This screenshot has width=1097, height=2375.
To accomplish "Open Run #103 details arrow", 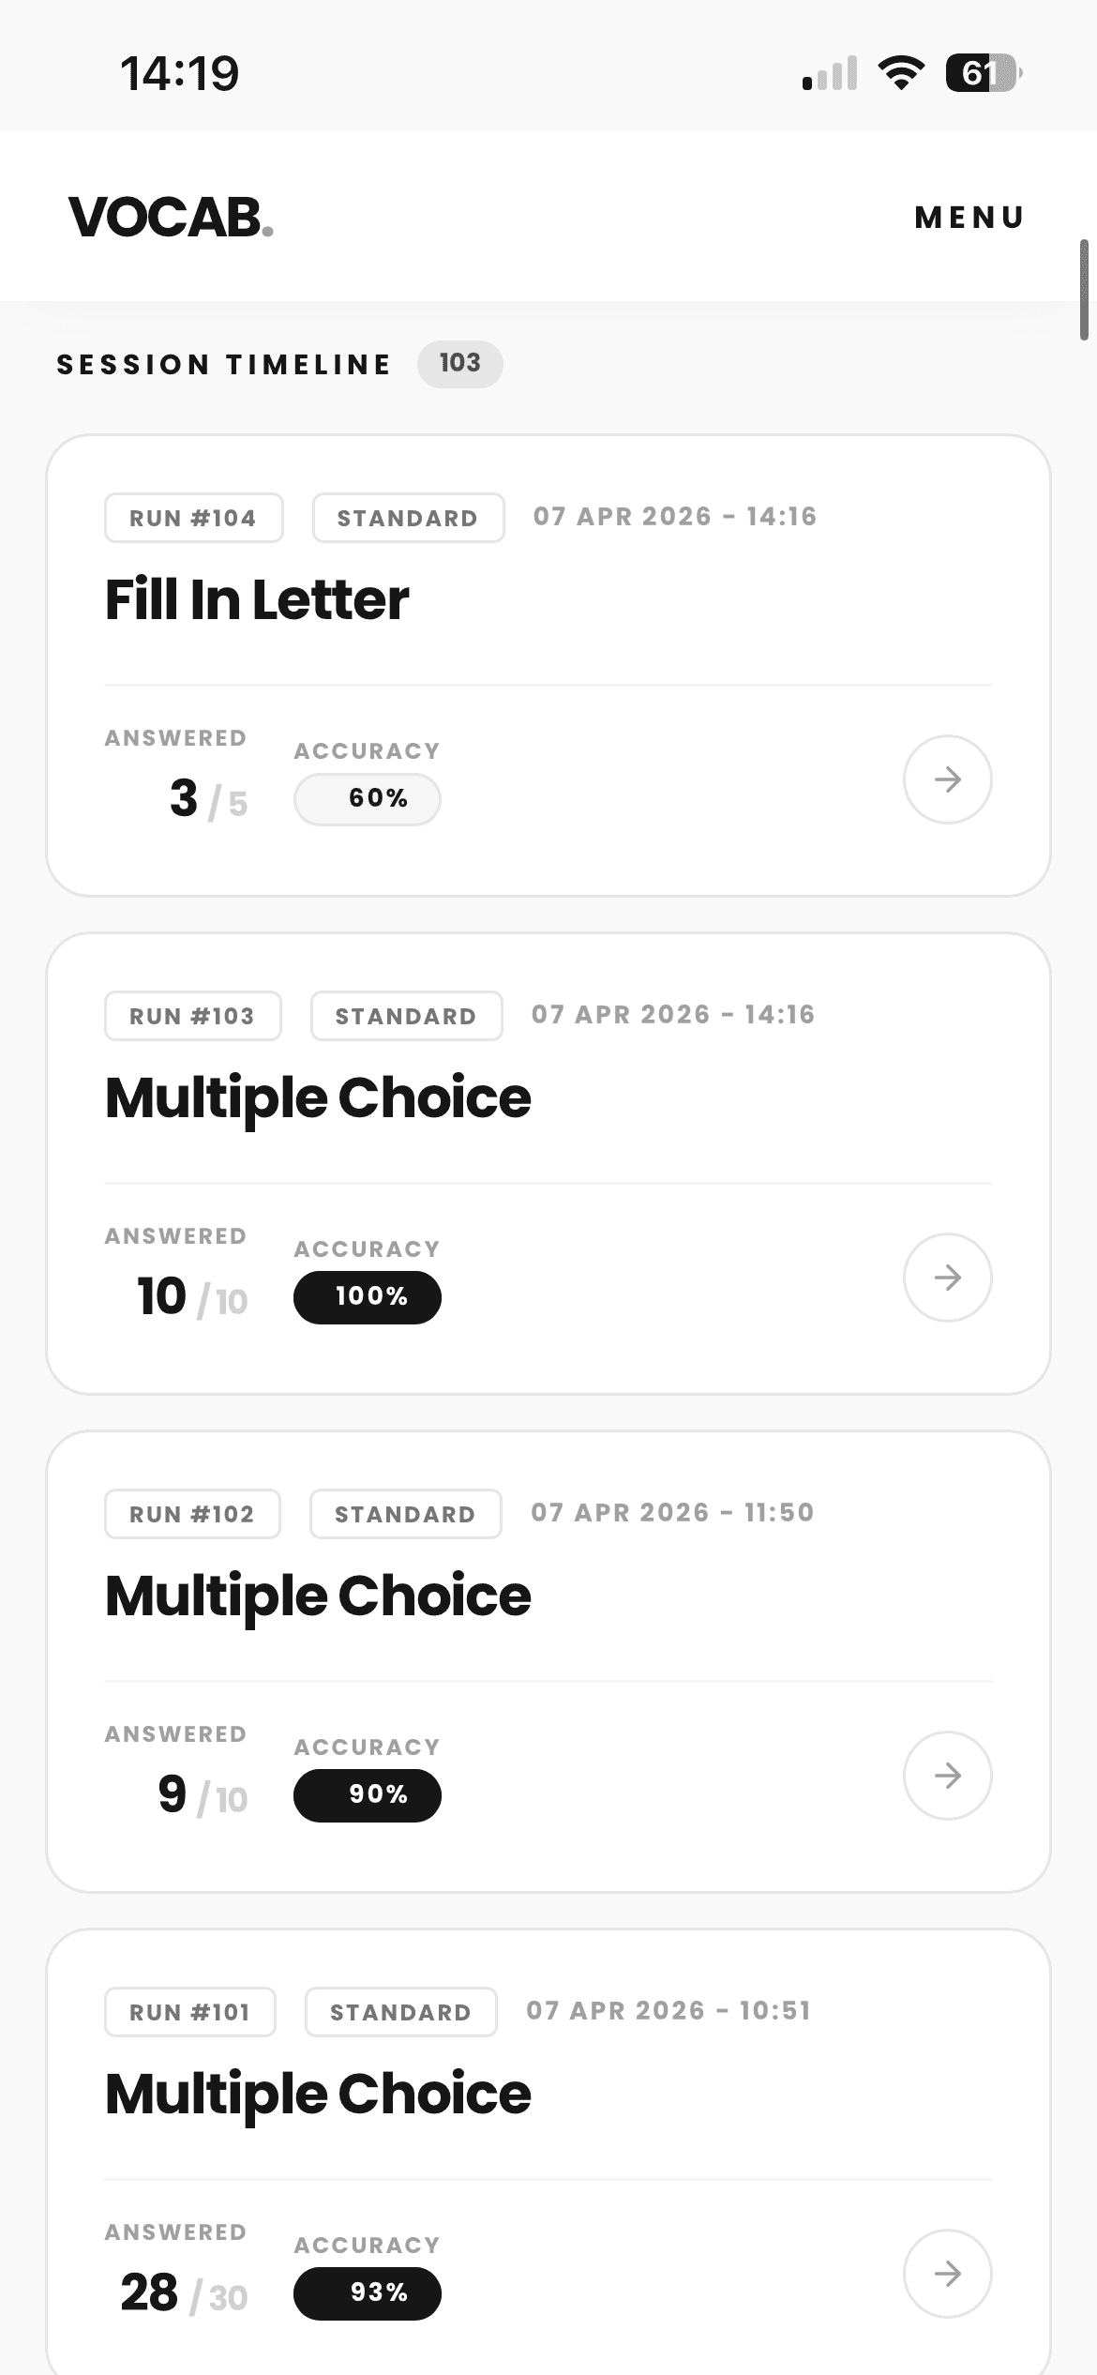I will click(947, 1278).
